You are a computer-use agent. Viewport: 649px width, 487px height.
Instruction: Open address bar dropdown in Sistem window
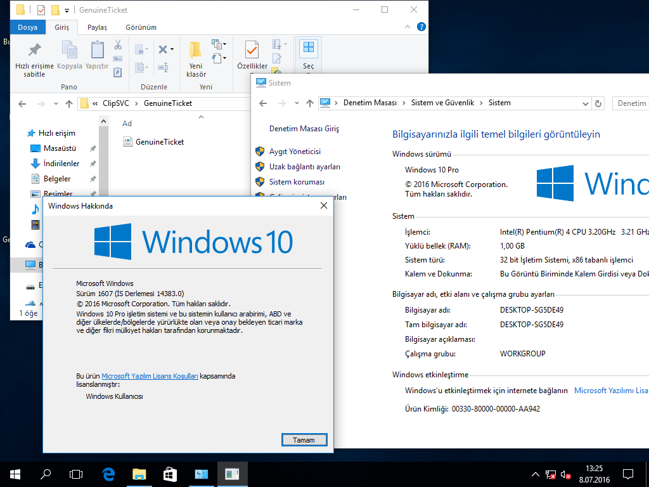tap(585, 103)
